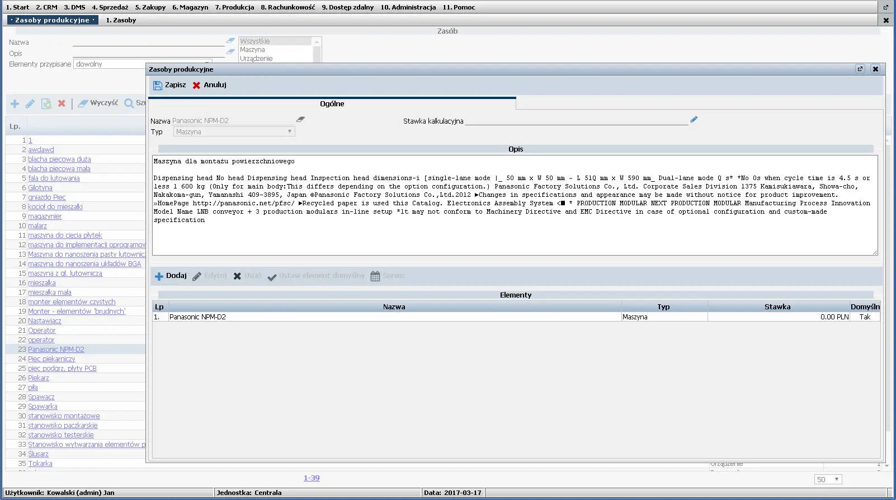Click the Wyczyść eraser button
The width and height of the screenshot is (896, 500).
[98, 103]
